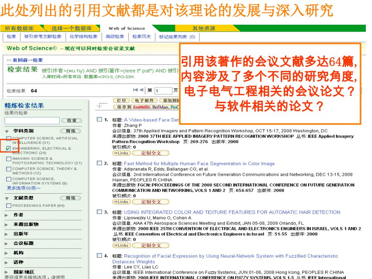Select checkbox for result 2
372x279 pixels.
point(100,163)
